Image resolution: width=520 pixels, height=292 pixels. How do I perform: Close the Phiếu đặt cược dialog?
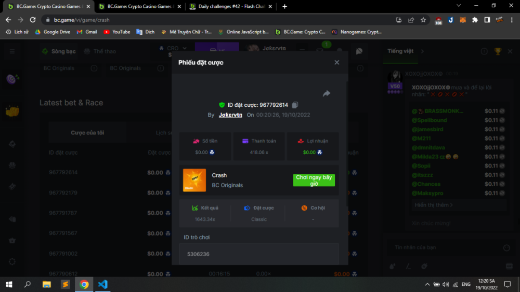[x=336, y=62]
